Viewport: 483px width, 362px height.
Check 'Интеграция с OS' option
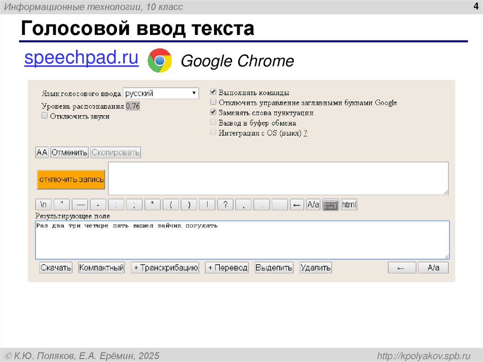[x=213, y=132]
